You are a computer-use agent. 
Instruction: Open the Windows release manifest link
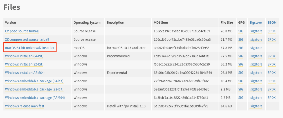pyautogui.click(x=25, y=106)
